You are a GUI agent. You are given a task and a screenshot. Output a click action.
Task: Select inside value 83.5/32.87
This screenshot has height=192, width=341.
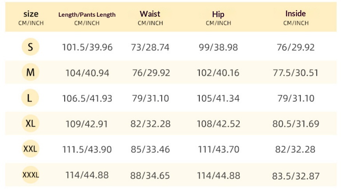point(296,176)
